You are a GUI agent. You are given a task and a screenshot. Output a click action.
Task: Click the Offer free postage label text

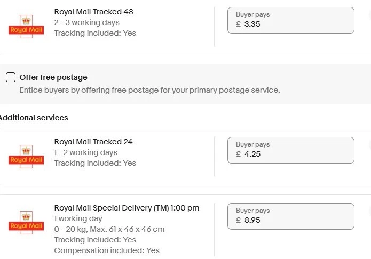[x=53, y=77]
